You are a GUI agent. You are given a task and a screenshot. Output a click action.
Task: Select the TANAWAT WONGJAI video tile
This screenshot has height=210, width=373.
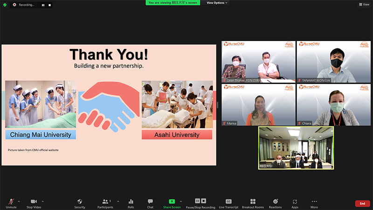(x=333, y=62)
